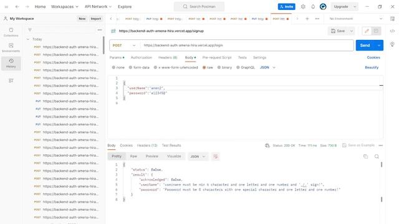Go forward with the right arrow
The image size is (399, 224).
27,7
